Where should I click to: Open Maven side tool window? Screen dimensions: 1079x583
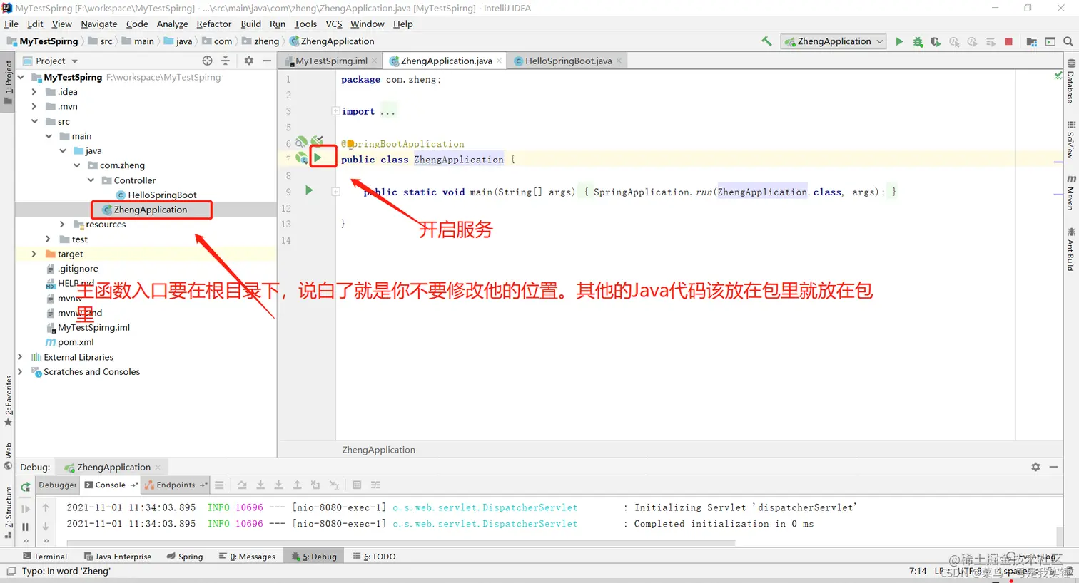coord(1070,193)
